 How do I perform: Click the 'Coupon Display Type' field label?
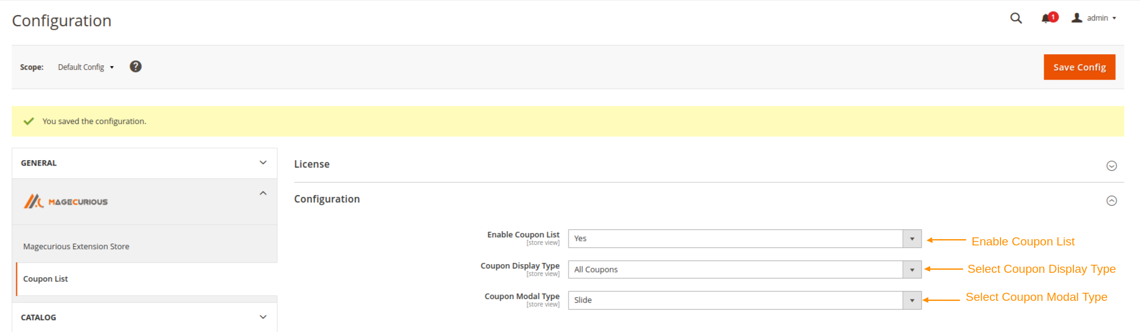point(520,266)
